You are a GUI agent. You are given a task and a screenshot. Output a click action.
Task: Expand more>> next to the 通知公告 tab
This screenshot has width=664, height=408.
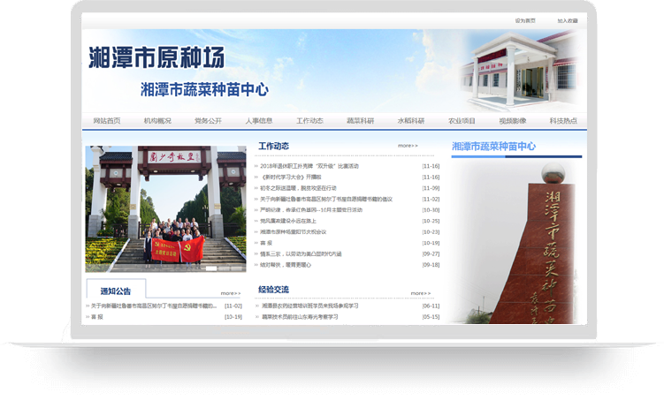[x=230, y=293]
